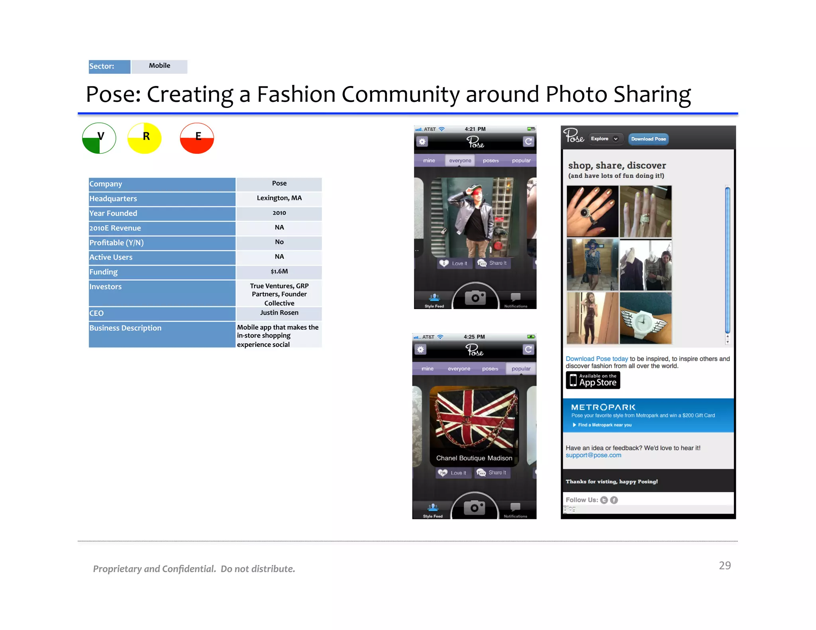This screenshot has width=816, height=630.
Task: Open the striped top outfit thumbnail
Action: (x=592, y=265)
